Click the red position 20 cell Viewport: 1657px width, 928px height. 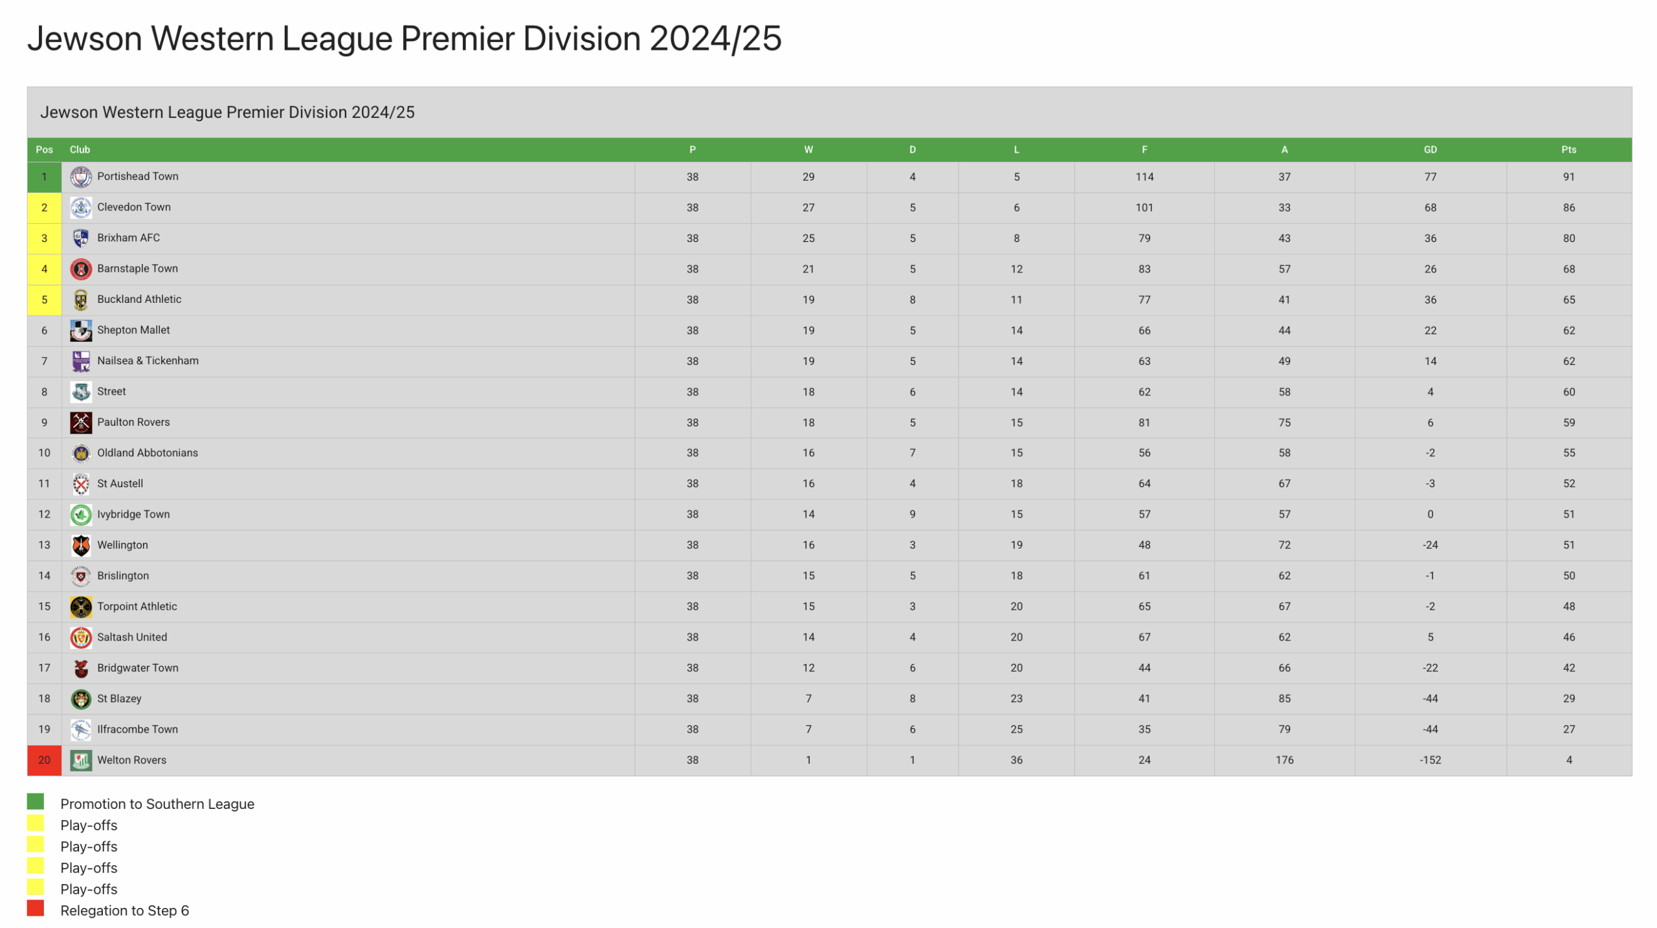point(44,760)
